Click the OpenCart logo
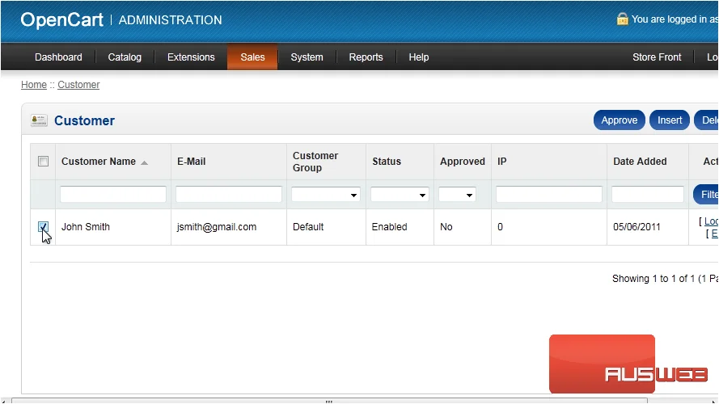The height and width of the screenshot is (404, 719). click(x=62, y=19)
